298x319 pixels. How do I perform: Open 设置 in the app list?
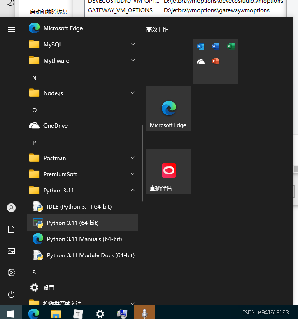(x=83, y=287)
